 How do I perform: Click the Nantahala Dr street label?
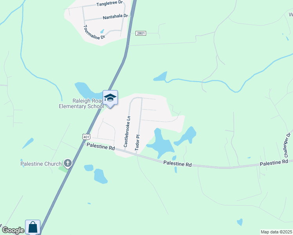[x=115, y=16]
